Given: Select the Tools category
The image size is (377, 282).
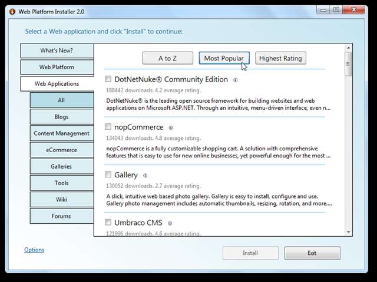Looking at the screenshot, I should point(61,183).
